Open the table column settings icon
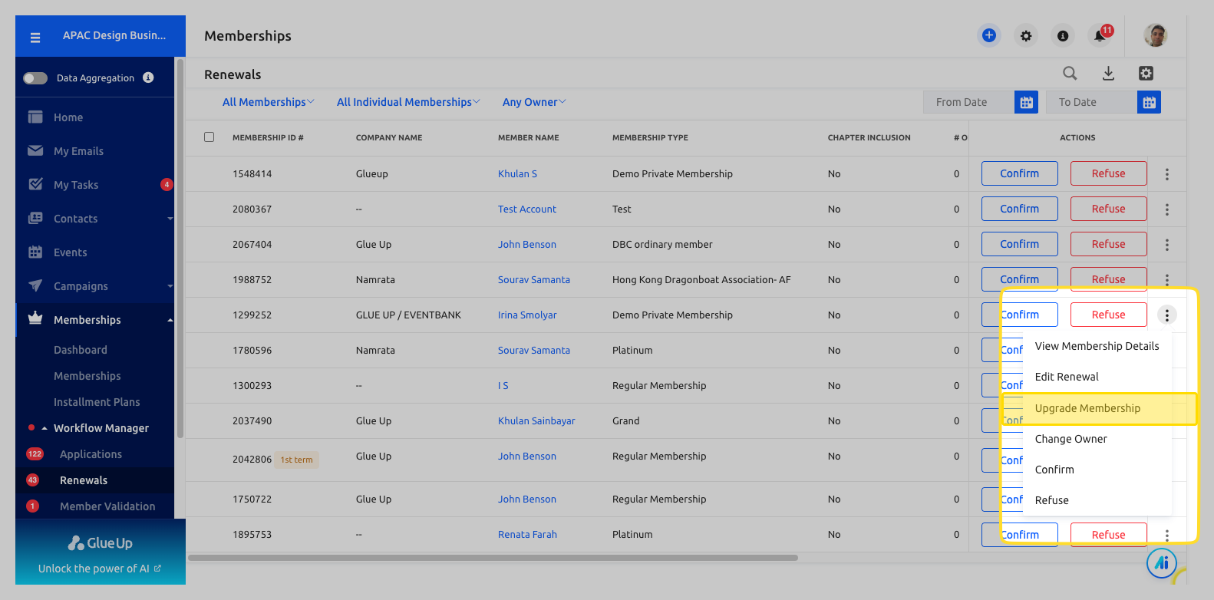1214x600 pixels. (1146, 74)
